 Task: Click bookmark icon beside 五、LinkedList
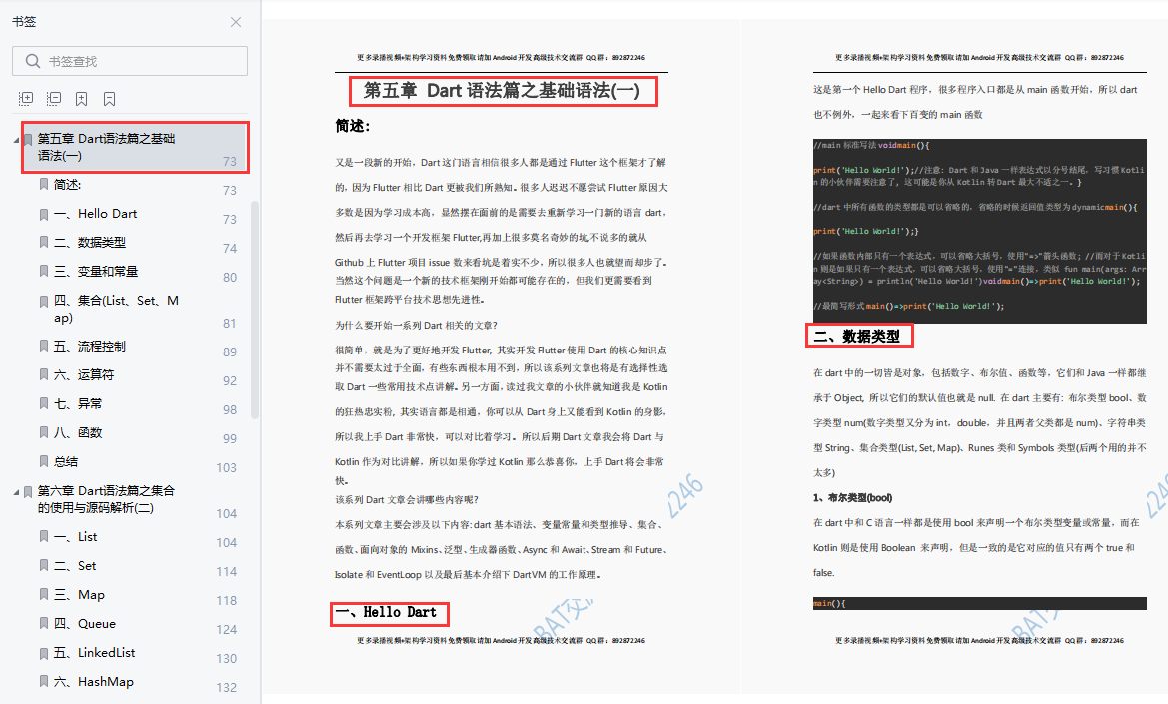tap(44, 653)
